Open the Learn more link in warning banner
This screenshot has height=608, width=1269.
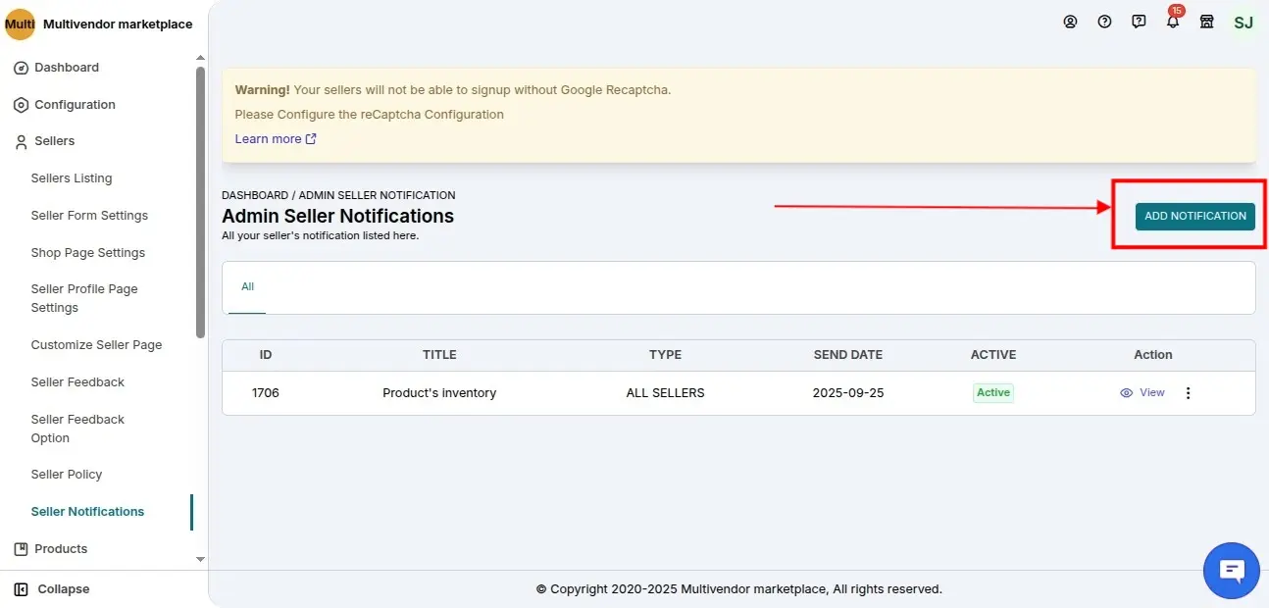(x=268, y=138)
